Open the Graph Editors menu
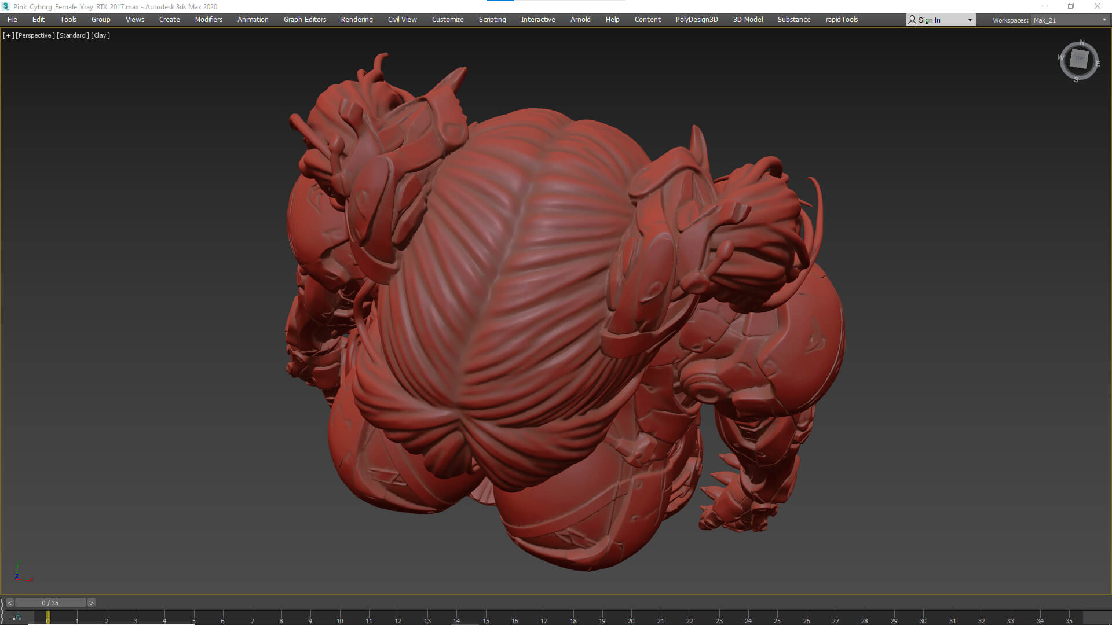1112x625 pixels. [x=305, y=20]
